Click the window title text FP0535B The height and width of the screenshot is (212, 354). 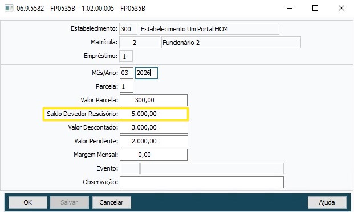(x=81, y=9)
